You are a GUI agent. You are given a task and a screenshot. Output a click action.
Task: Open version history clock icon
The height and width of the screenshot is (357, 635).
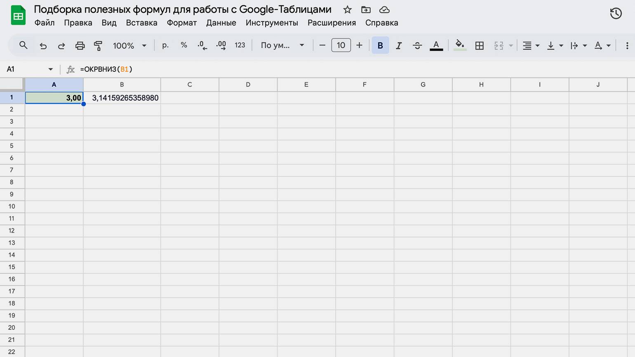(616, 13)
